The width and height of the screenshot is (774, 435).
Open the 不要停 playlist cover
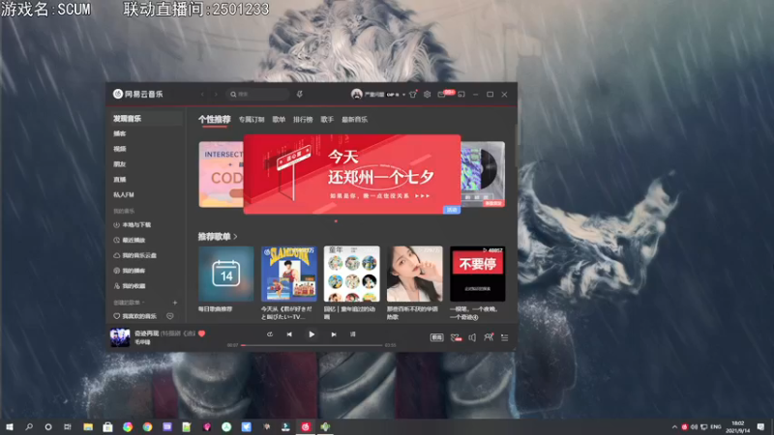[477, 274]
